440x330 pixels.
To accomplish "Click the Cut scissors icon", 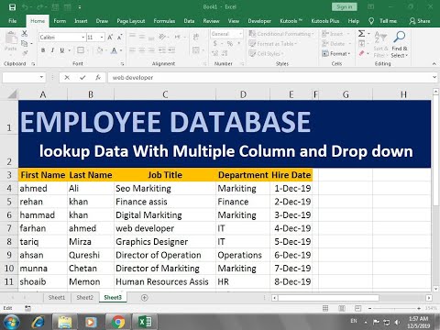I will pos(25,33).
